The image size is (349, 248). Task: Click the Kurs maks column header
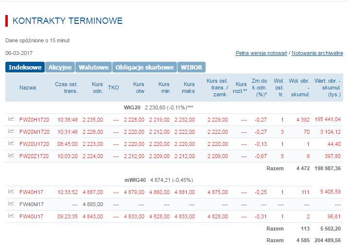tap(189, 88)
